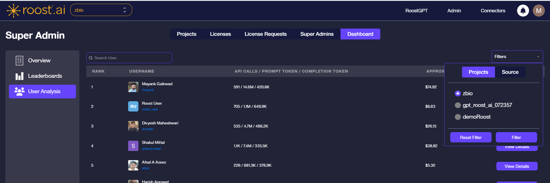Viewport: 550px width, 183px height.
Task: Choose the Projects filter tab
Action: [478, 72]
